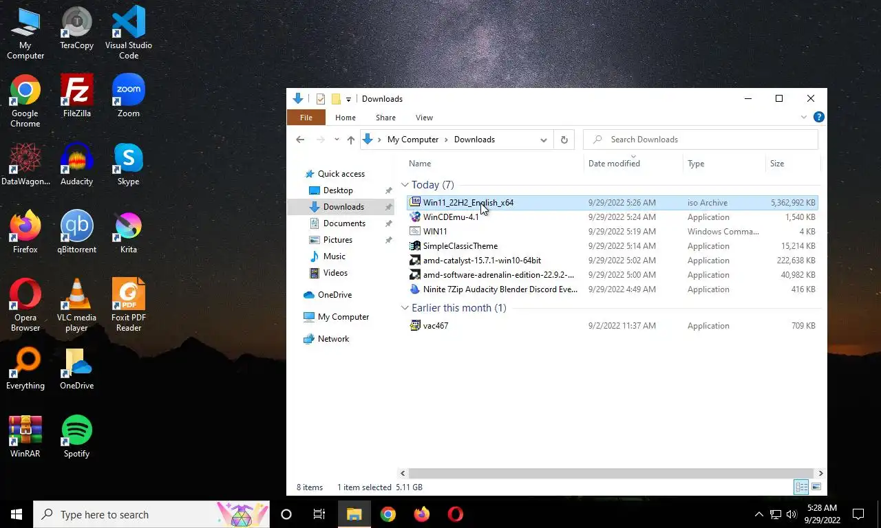Click the volume speaker tray icon
881x528 pixels.
(792, 514)
